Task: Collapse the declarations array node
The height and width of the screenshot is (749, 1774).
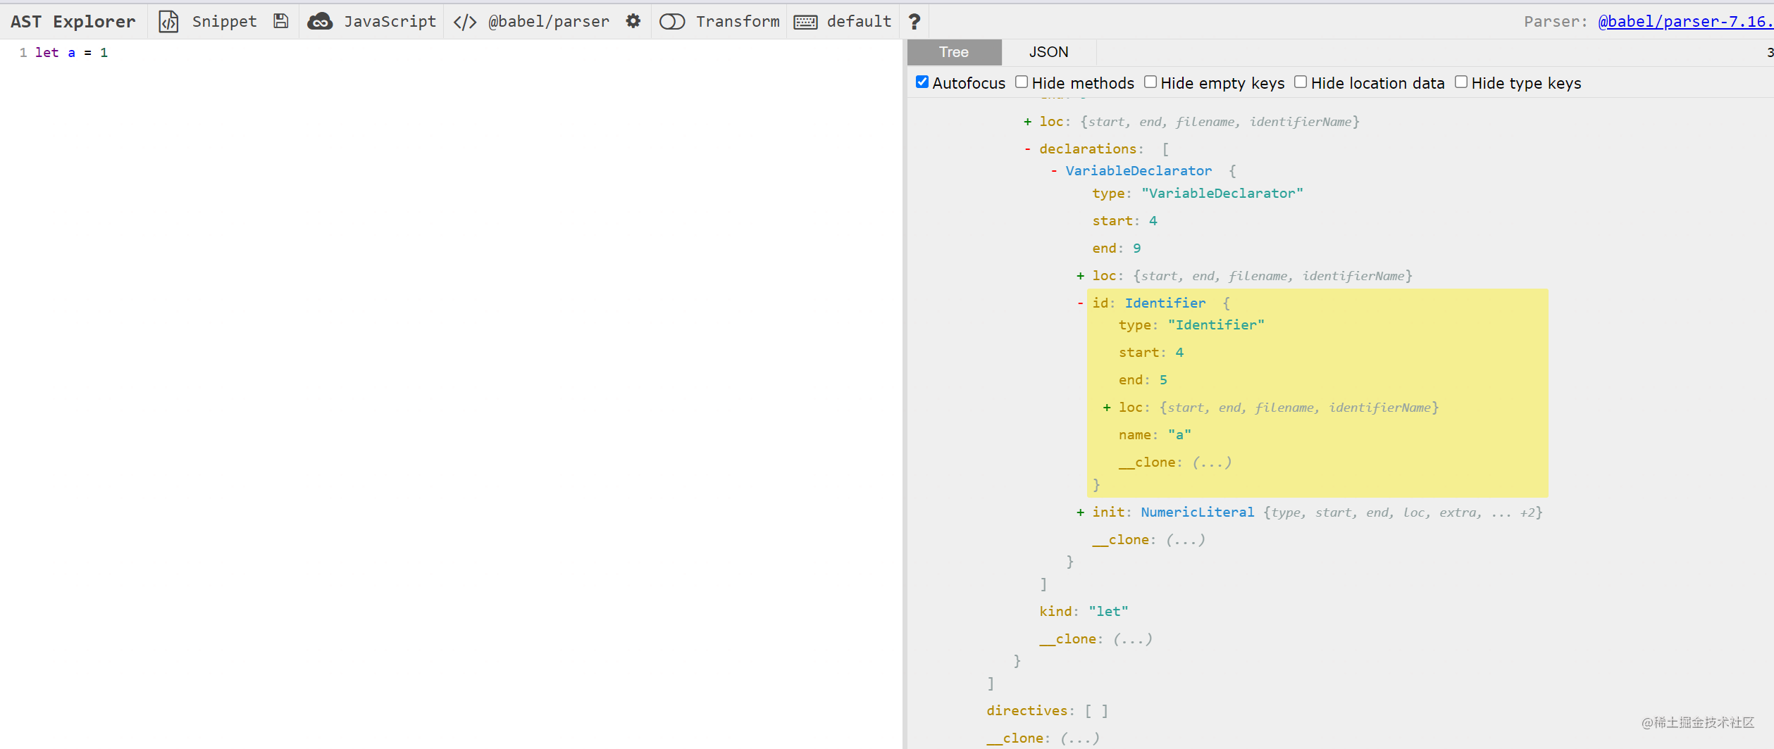Action: [x=1028, y=149]
